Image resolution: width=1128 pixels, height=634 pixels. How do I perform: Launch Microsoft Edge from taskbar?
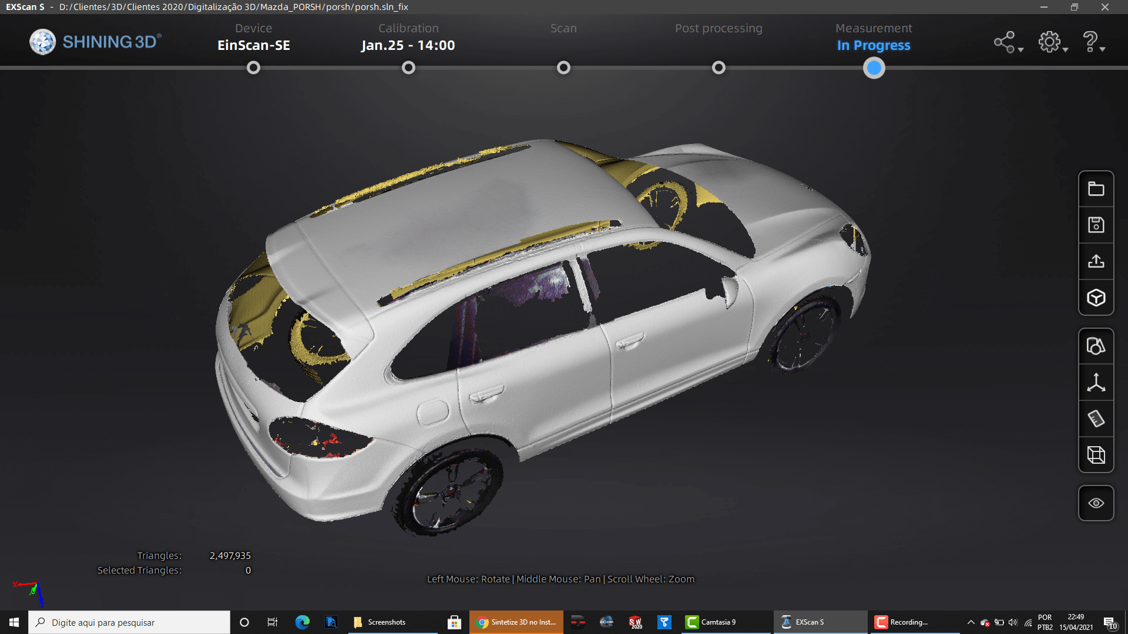[x=303, y=622]
